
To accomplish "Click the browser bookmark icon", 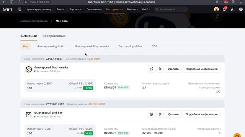I will pyautogui.click(x=217, y=2).
